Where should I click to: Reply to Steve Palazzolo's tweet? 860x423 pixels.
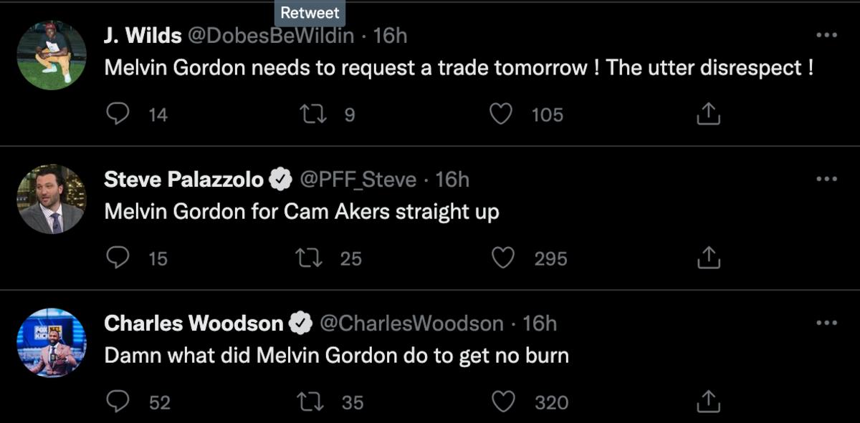[117, 258]
